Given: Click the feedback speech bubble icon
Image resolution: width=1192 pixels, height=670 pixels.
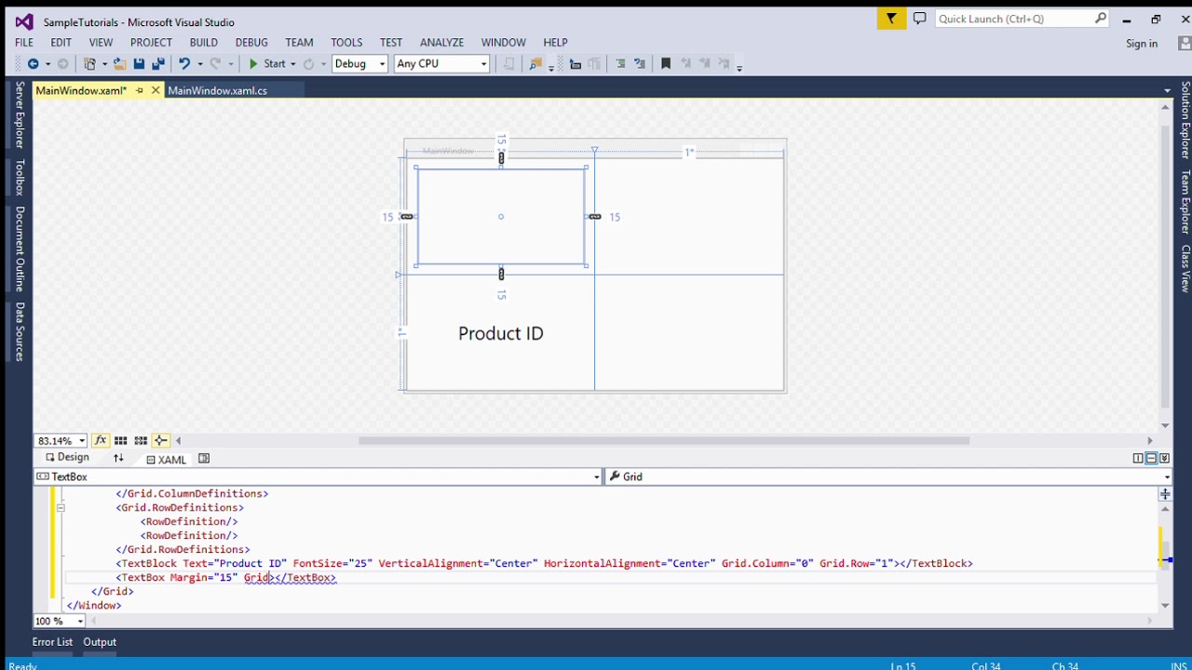Looking at the screenshot, I should coord(919,19).
